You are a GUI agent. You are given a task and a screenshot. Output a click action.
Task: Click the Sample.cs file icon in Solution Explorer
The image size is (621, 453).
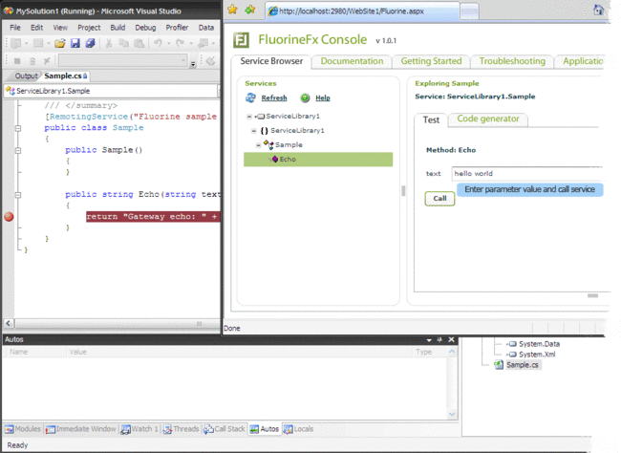coord(499,365)
